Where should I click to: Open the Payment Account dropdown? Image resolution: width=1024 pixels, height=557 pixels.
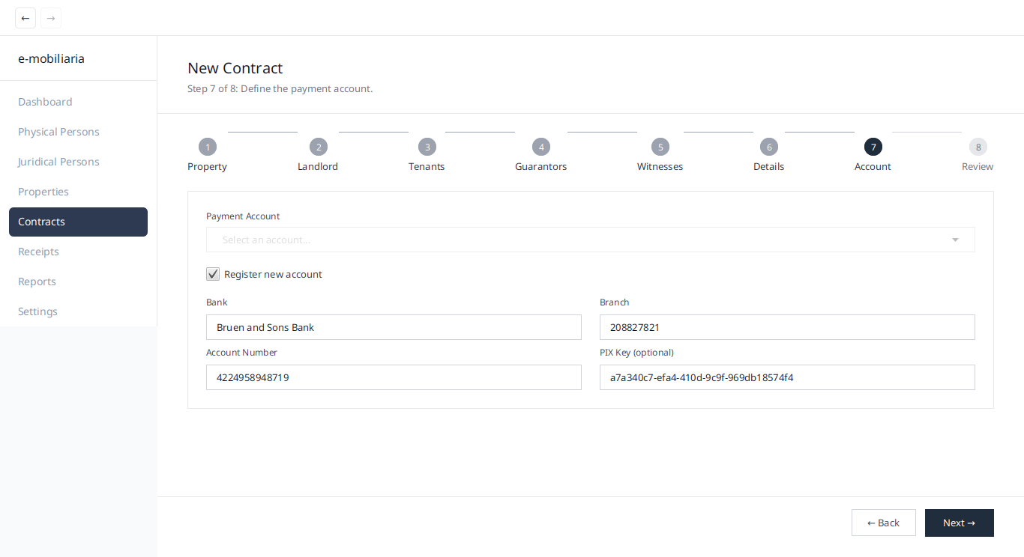click(x=591, y=240)
